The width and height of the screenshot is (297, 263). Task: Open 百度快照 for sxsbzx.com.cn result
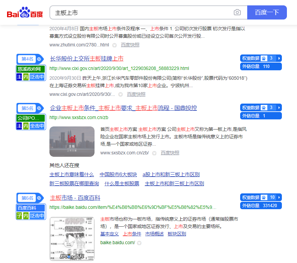(170, 153)
